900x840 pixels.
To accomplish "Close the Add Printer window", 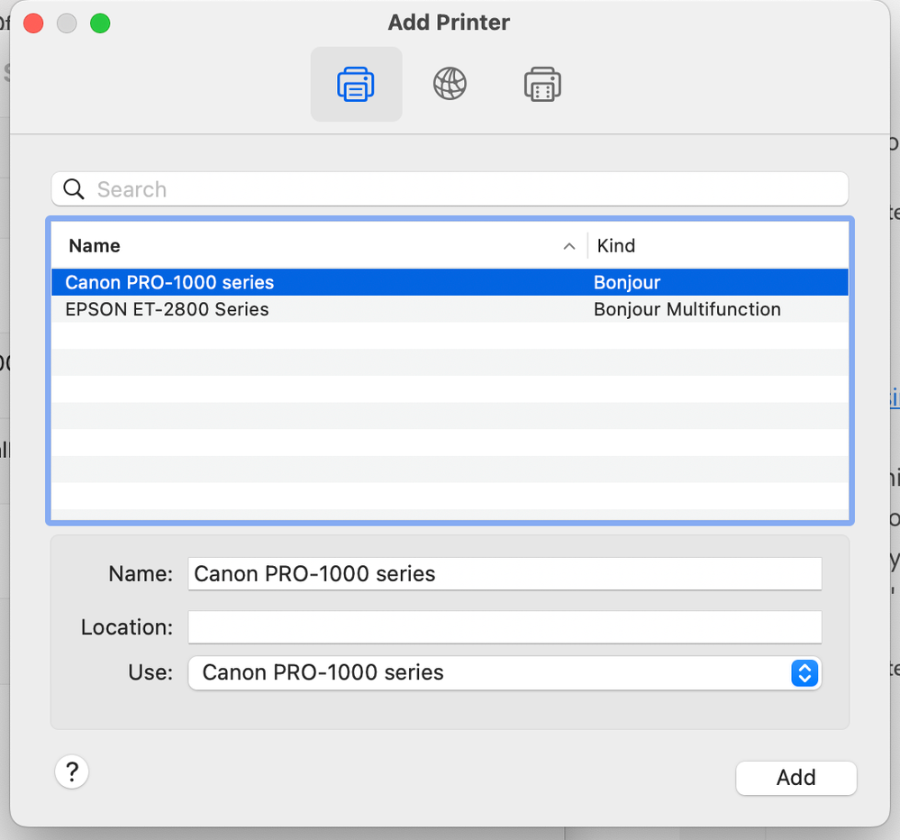I will pyautogui.click(x=33, y=23).
